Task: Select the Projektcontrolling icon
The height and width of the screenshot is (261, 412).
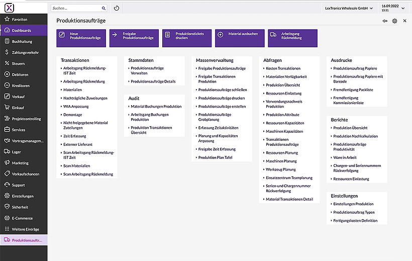Action: click(7, 119)
